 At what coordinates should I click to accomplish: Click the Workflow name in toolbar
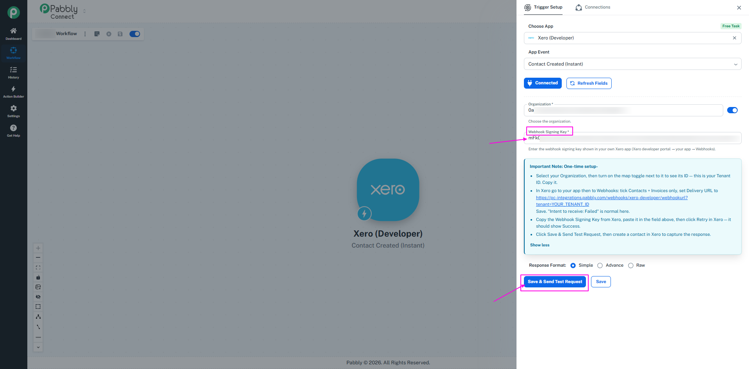[66, 34]
